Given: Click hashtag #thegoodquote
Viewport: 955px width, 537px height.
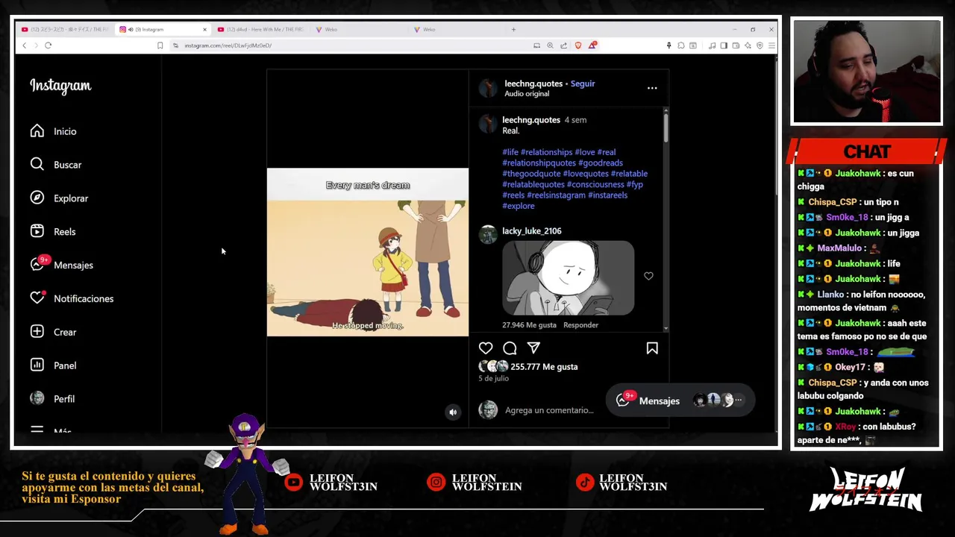Looking at the screenshot, I should 531,174.
